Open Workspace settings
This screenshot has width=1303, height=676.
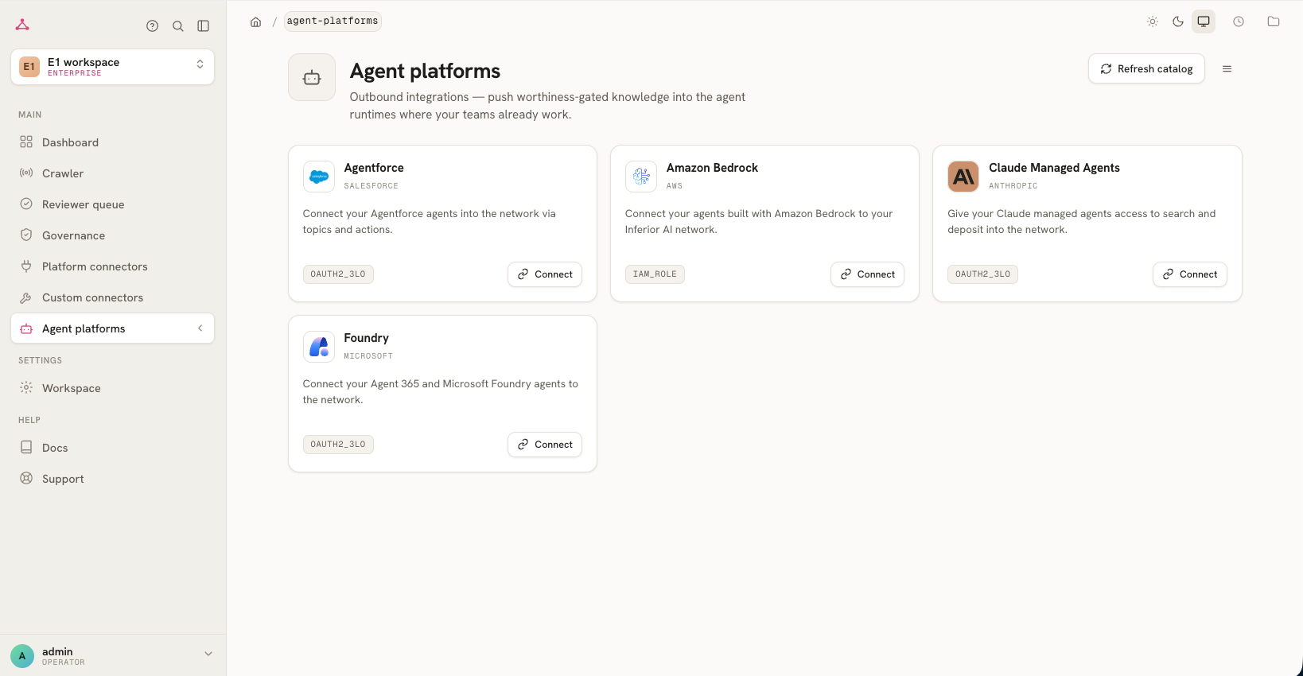tap(113, 388)
